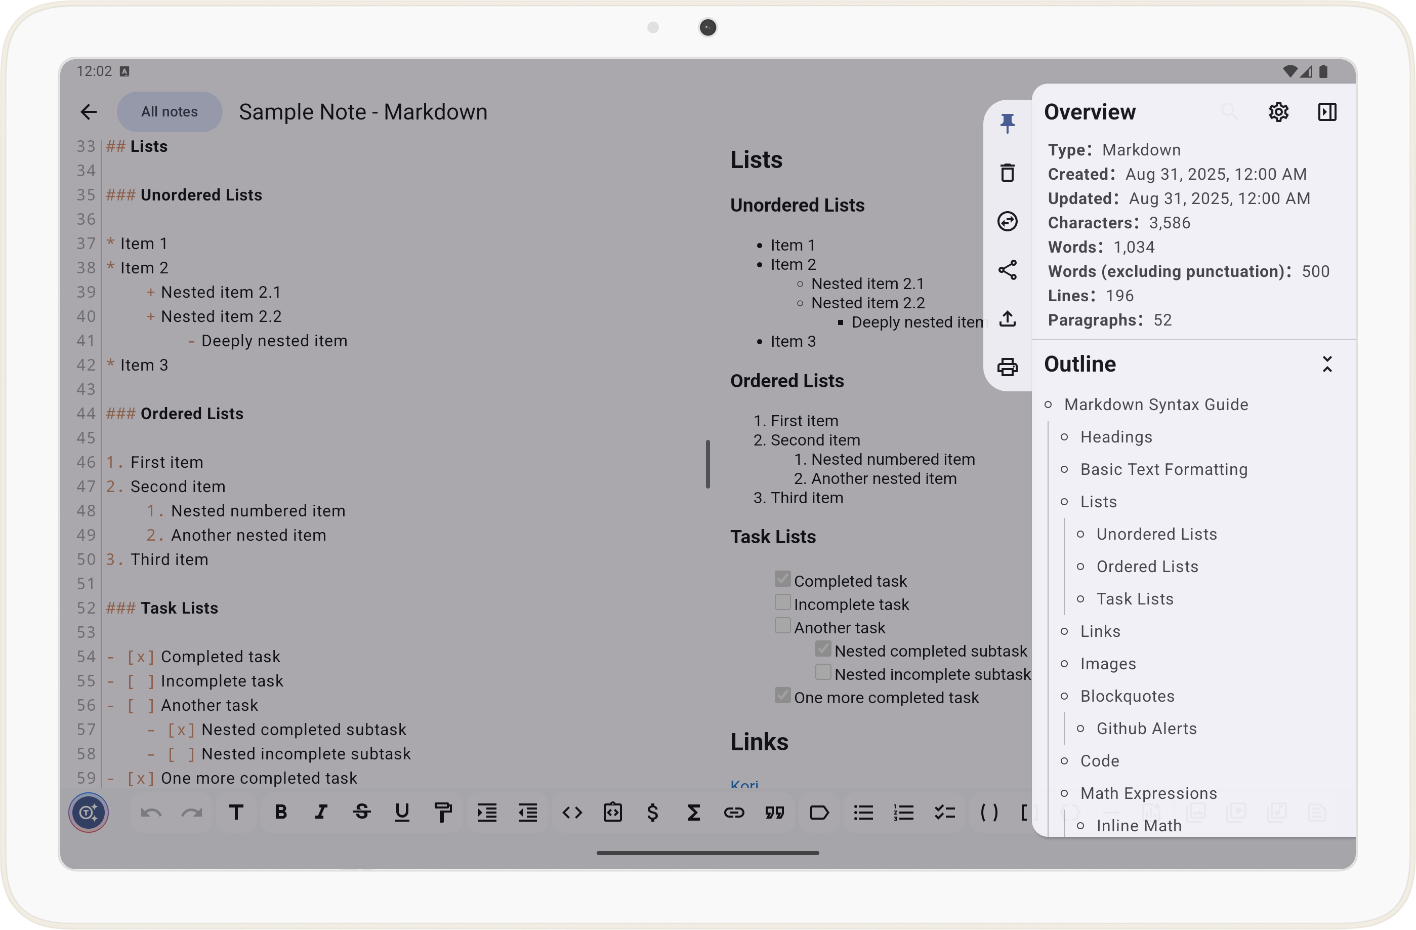The height and width of the screenshot is (930, 1416).
Task: Check the Another task checkbox
Action: click(783, 625)
